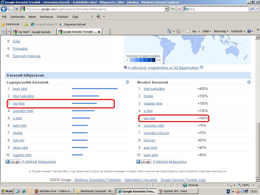
Task: Expand 'A változások megjelenítése az idő függvényében'
Action: click(125, 68)
